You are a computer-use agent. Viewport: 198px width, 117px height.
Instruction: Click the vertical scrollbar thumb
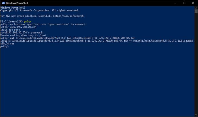tap(196, 11)
